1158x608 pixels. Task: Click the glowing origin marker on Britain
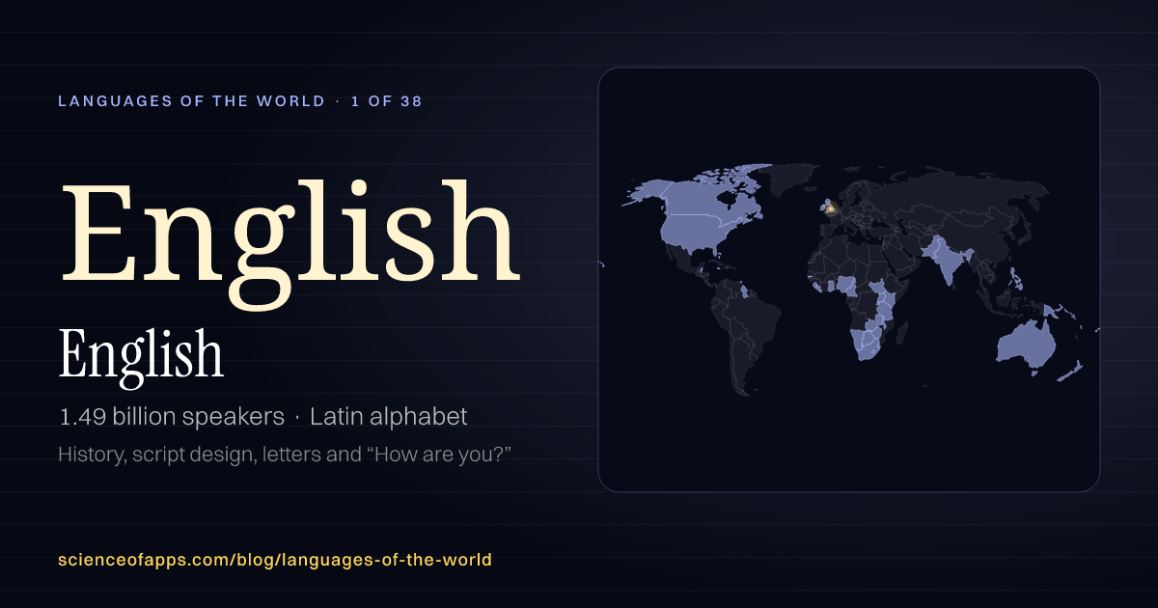[x=830, y=207]
